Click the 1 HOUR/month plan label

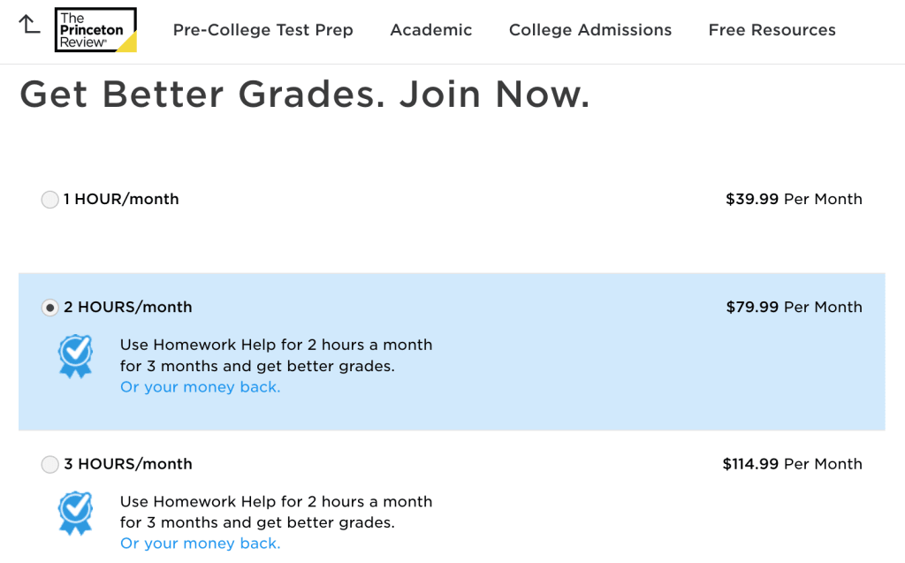[x=122, y=199]
